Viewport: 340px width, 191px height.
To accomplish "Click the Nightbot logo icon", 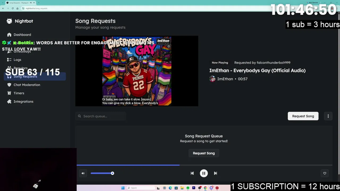I will 9,21.
